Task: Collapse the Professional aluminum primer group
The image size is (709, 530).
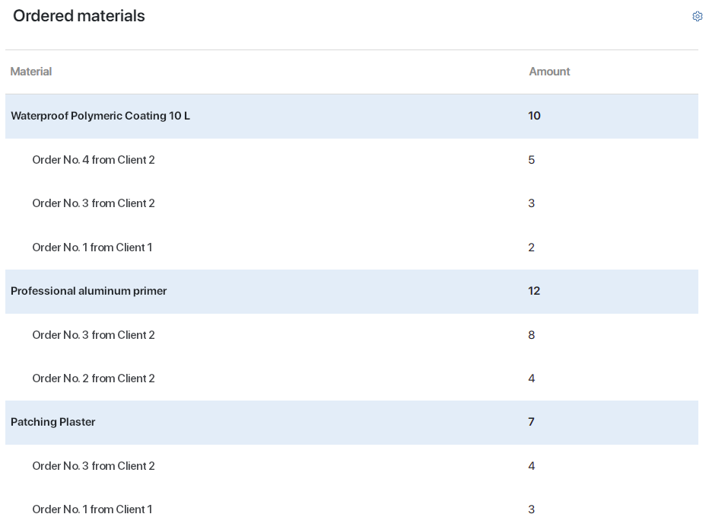Action: [x=88, y=291]
